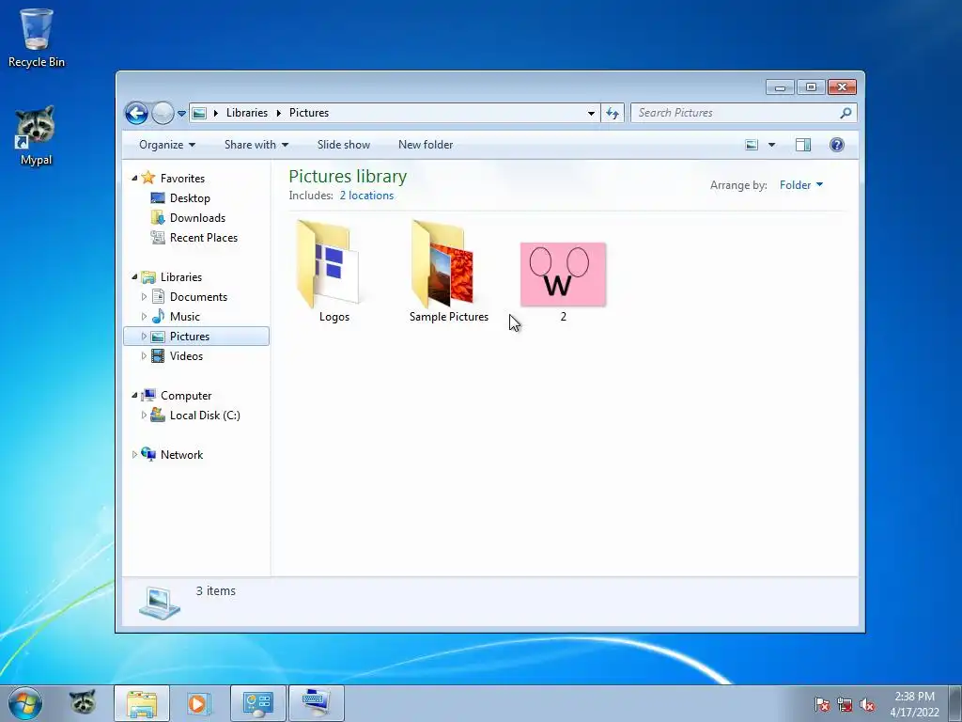Expand the arrow between Libraries and Pictures
Viewport: 962px width, 722px height.
(278, 113)
